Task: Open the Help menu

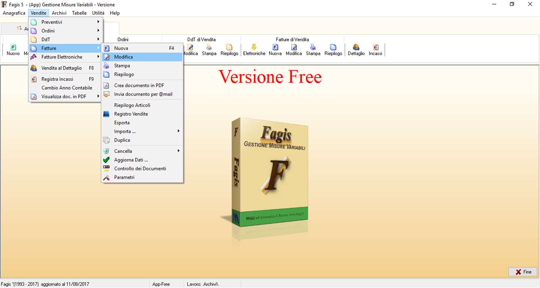Action: click(x=115, y=13)
